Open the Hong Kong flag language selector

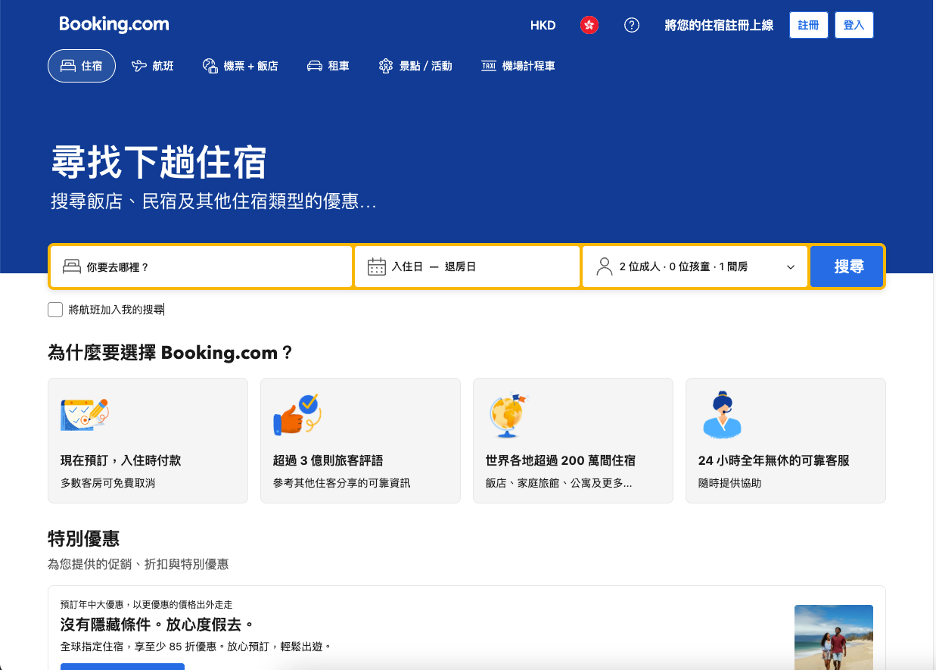coord(589,25)
